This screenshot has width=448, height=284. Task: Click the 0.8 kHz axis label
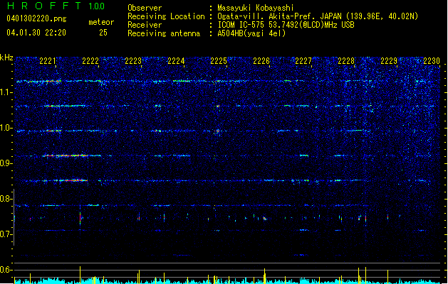tap(6, 199)
